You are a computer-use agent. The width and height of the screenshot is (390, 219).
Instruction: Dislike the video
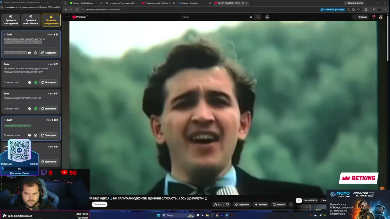pos(227,205)
